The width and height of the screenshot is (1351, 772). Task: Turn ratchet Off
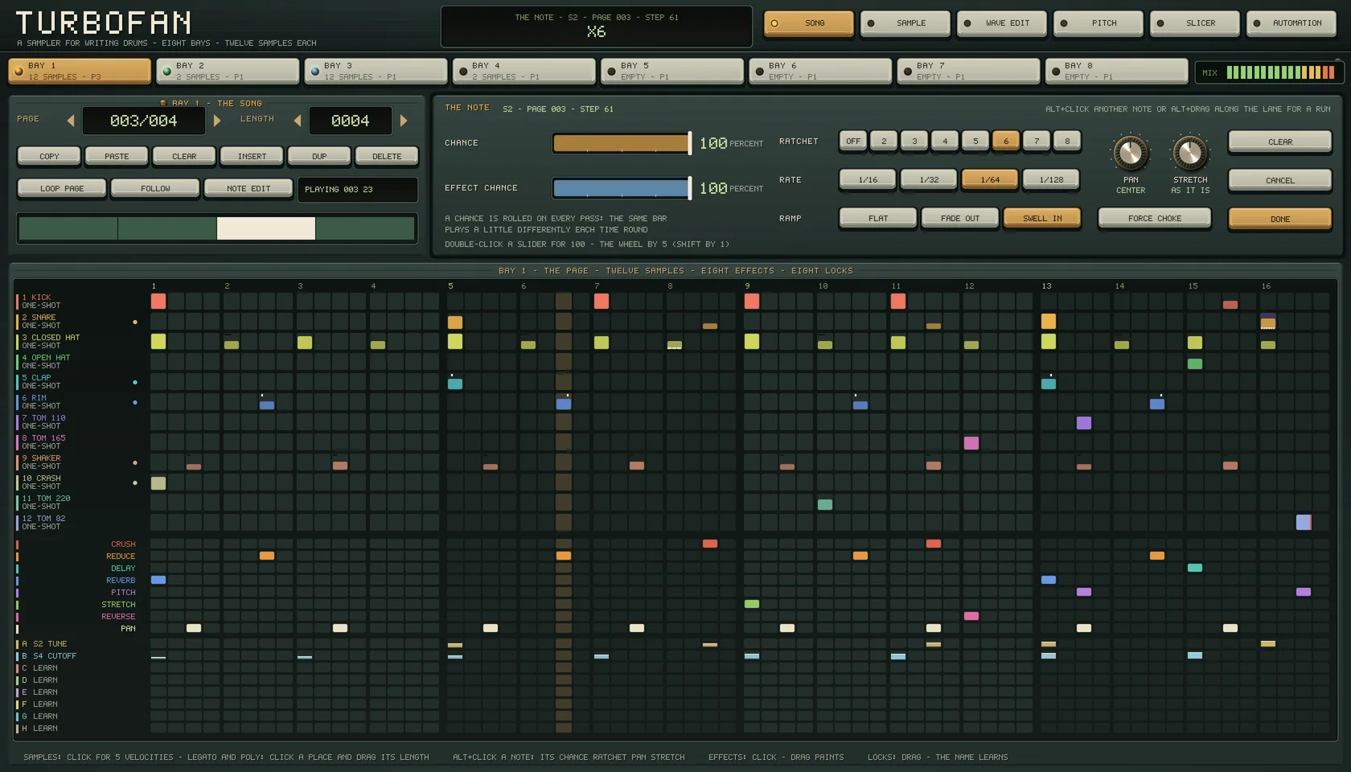pyautogui.click(x=853, y=141)
